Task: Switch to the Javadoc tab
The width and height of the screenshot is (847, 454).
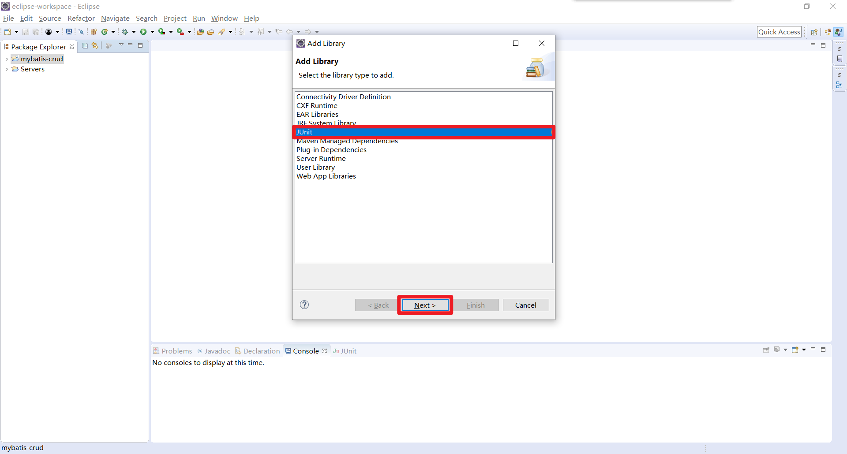Action: [x=214, y=351]
